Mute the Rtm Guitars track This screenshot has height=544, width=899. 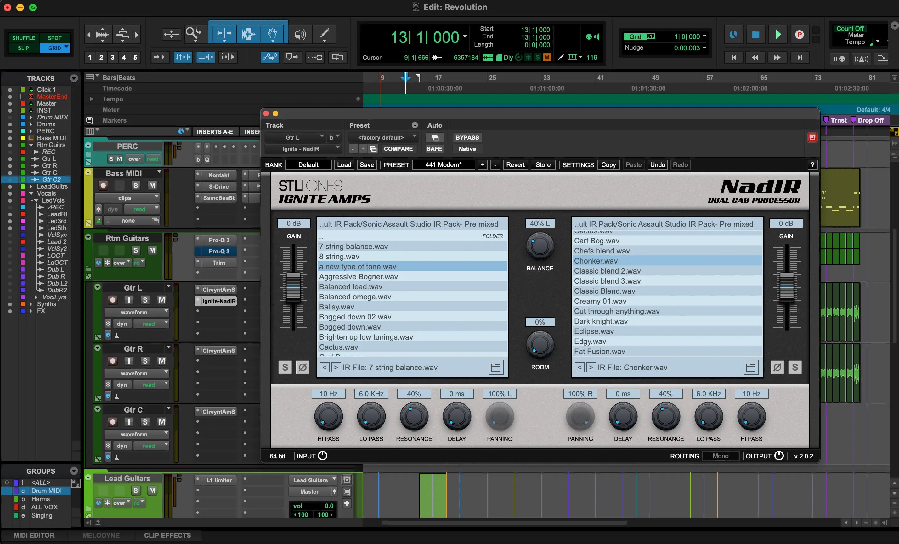152,250
